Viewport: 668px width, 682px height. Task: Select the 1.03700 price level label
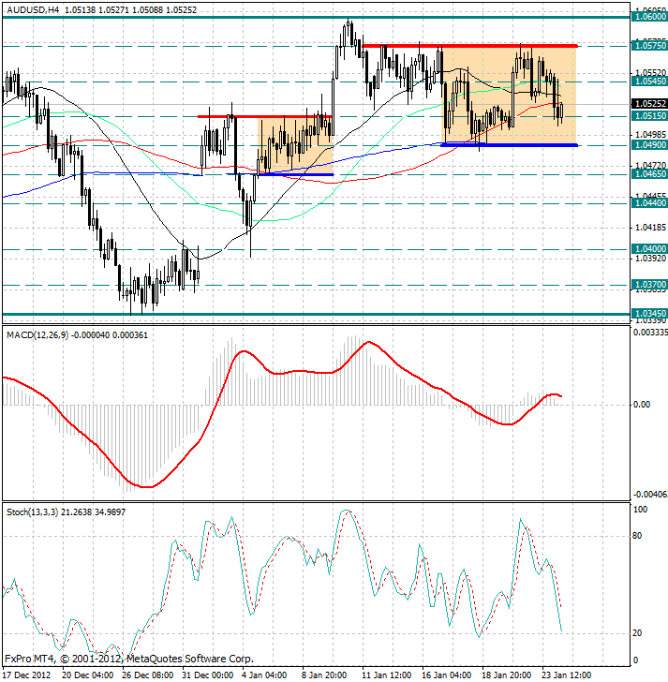649,285
